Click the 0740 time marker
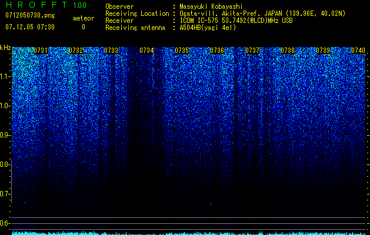 click(x=358, y=51)
